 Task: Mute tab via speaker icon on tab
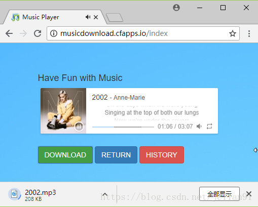pos(88,17)
